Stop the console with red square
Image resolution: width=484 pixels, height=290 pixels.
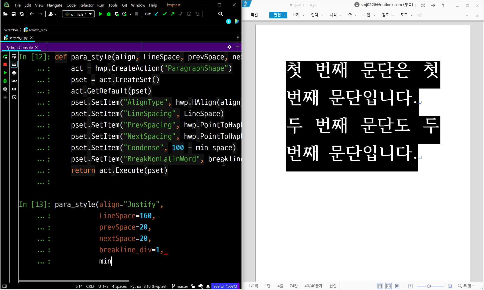(5, 65)
